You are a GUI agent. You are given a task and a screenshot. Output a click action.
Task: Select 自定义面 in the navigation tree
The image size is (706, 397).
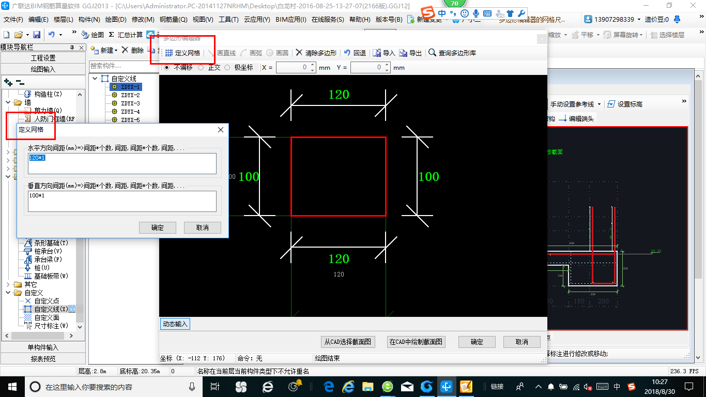click(x=47, y=317)
